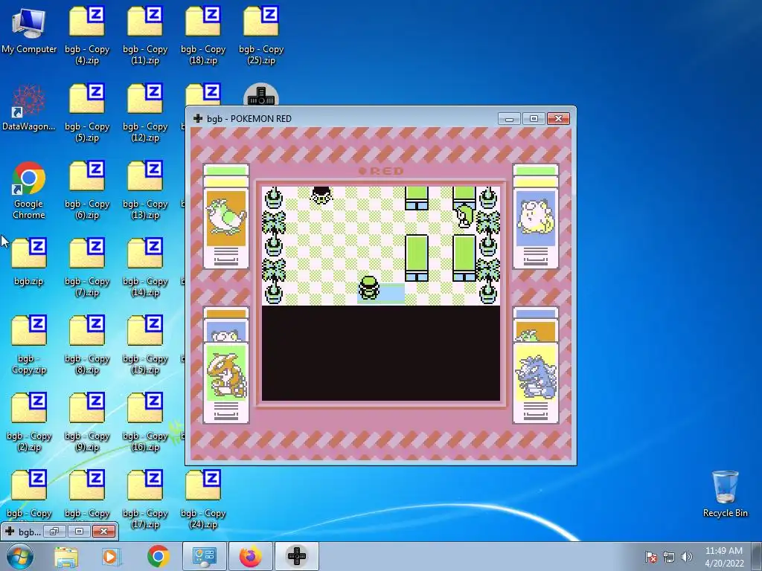The width and height of the screenshot is (762, 571).
Task: Maximize the bgb - POKEMON RED window
Action: 534,119
